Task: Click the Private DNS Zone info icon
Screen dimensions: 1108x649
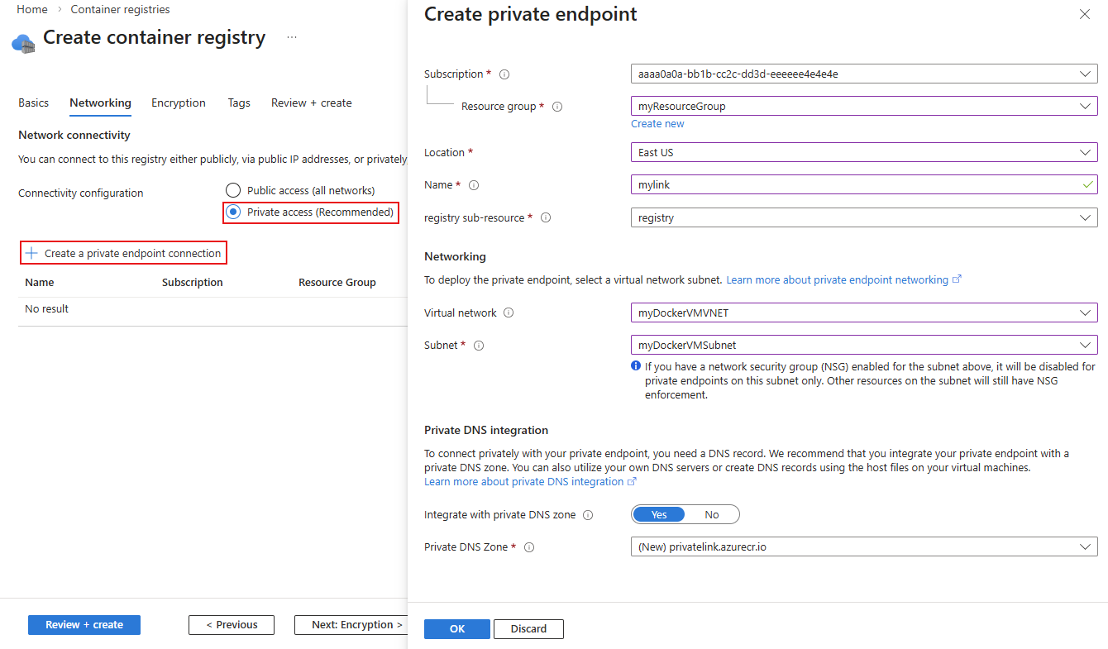Action: pos(529,547)
